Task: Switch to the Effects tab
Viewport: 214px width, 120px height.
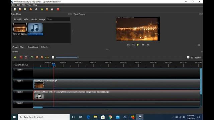Action: click(45, 47)
